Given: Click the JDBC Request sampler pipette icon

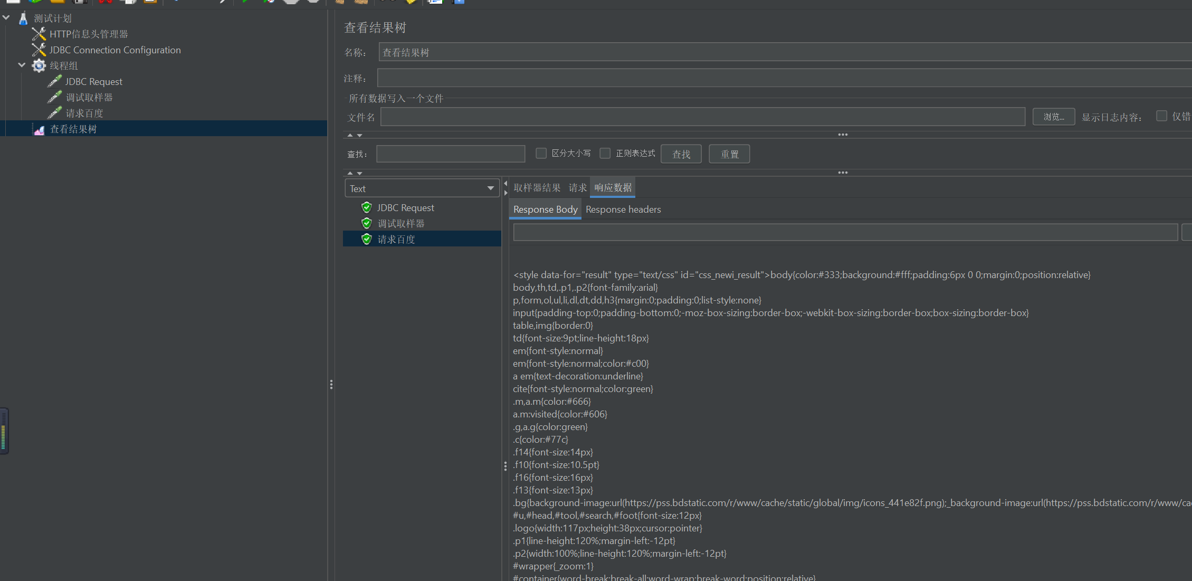Looking at the screenshot, I should tap(54, 82).
